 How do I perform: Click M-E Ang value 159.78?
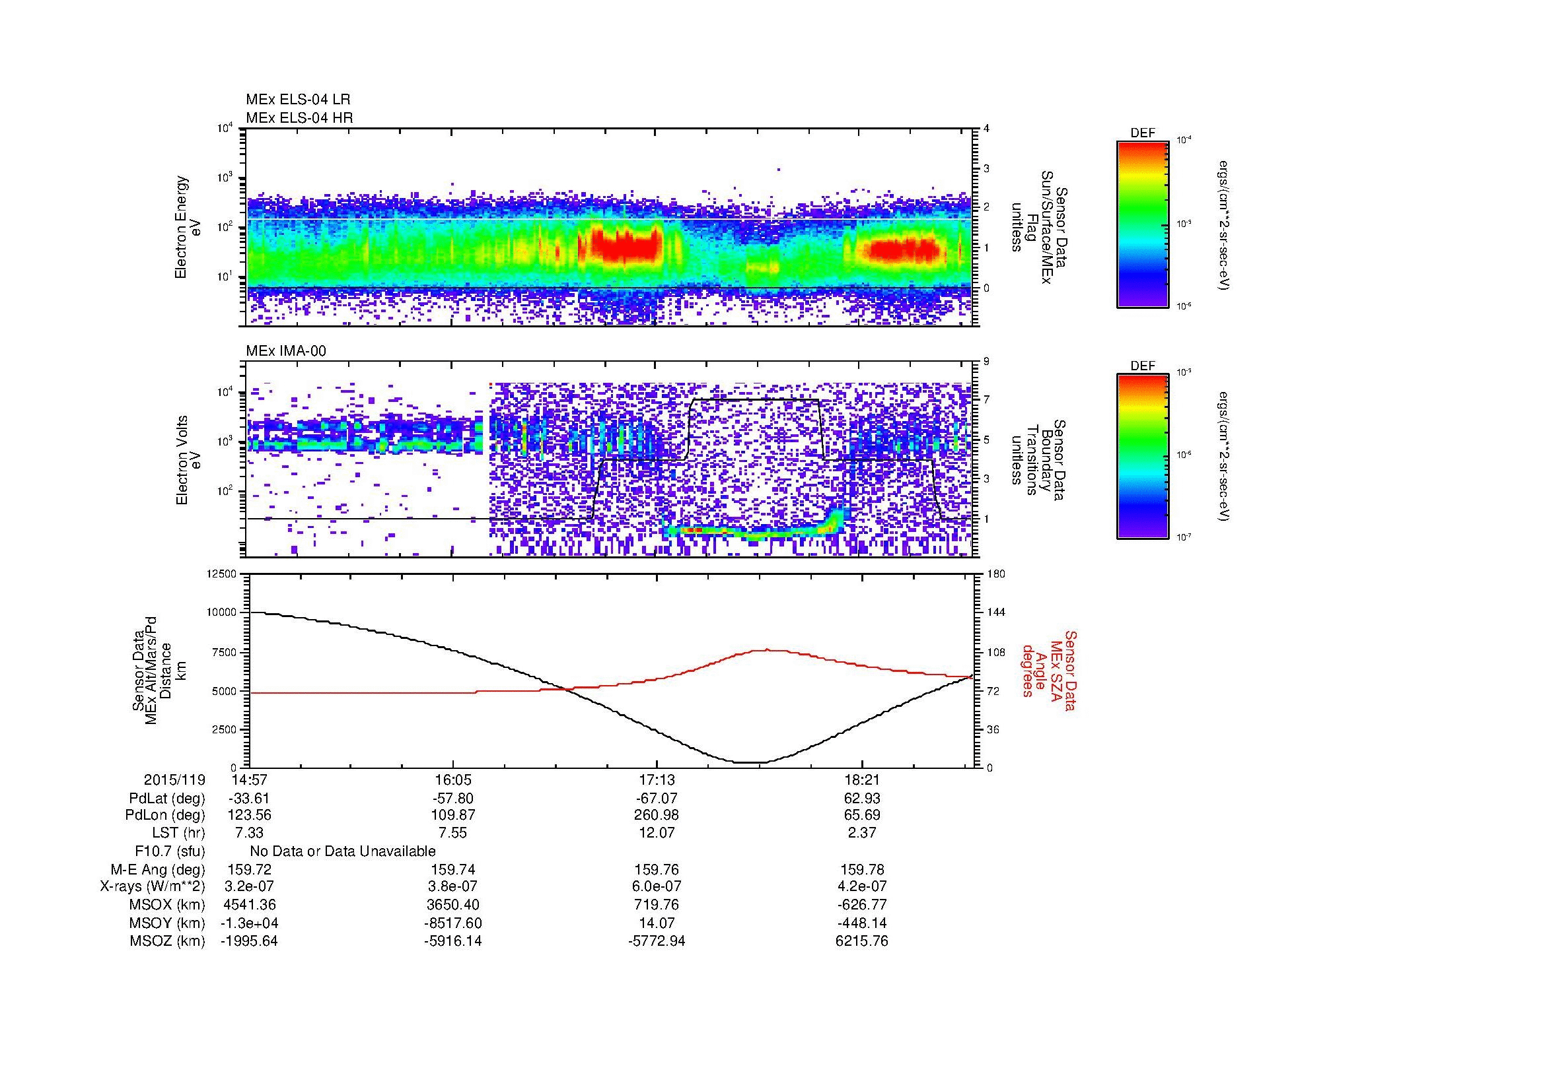point(862,869)
